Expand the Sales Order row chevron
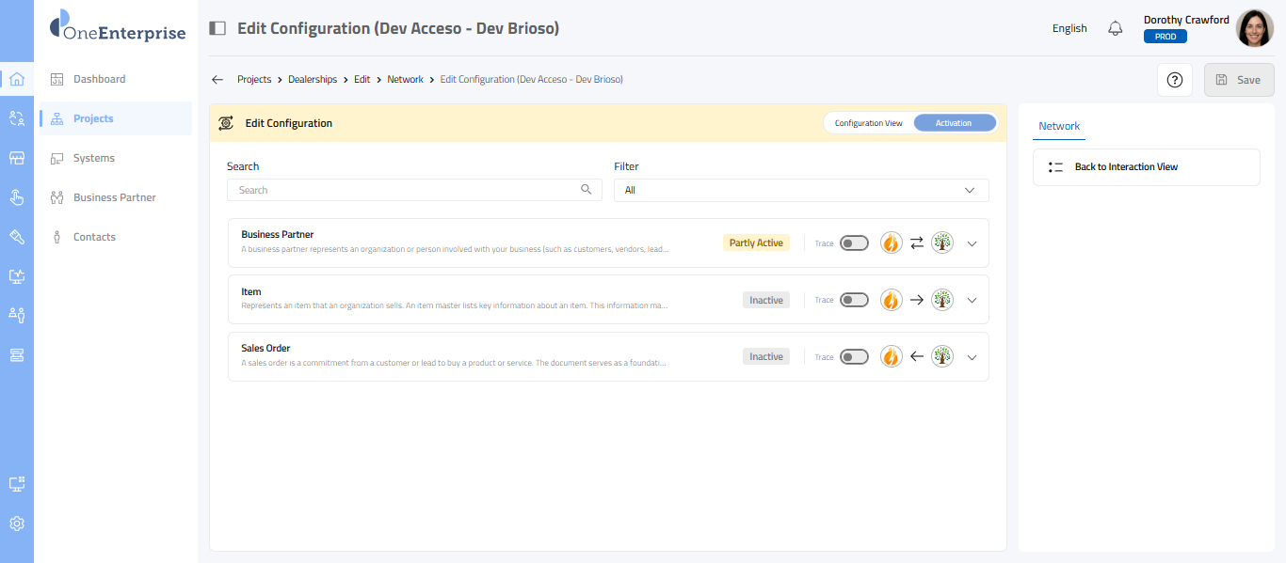This screenshot has width=1286, height=563. click(x=973, y=357)
